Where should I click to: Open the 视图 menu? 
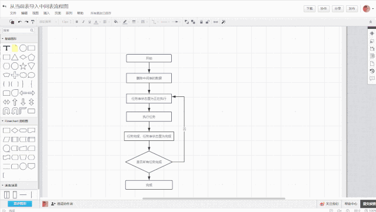35,13
